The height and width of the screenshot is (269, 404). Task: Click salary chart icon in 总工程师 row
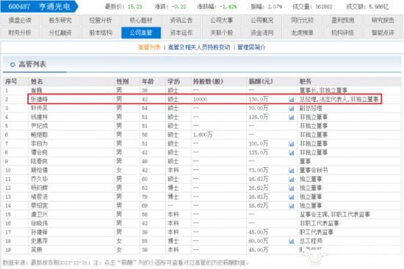292,241
